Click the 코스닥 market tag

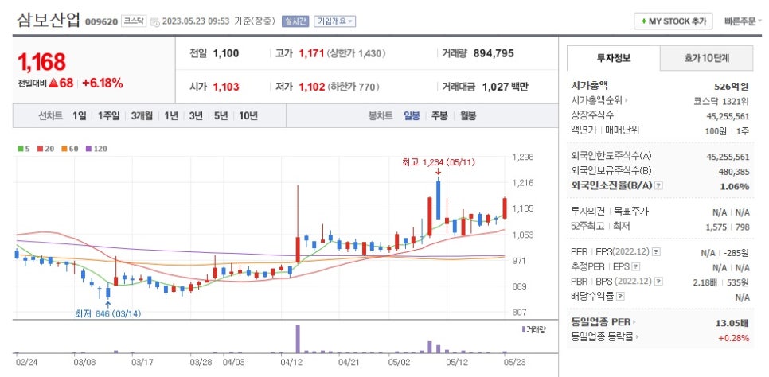(134, 21)
